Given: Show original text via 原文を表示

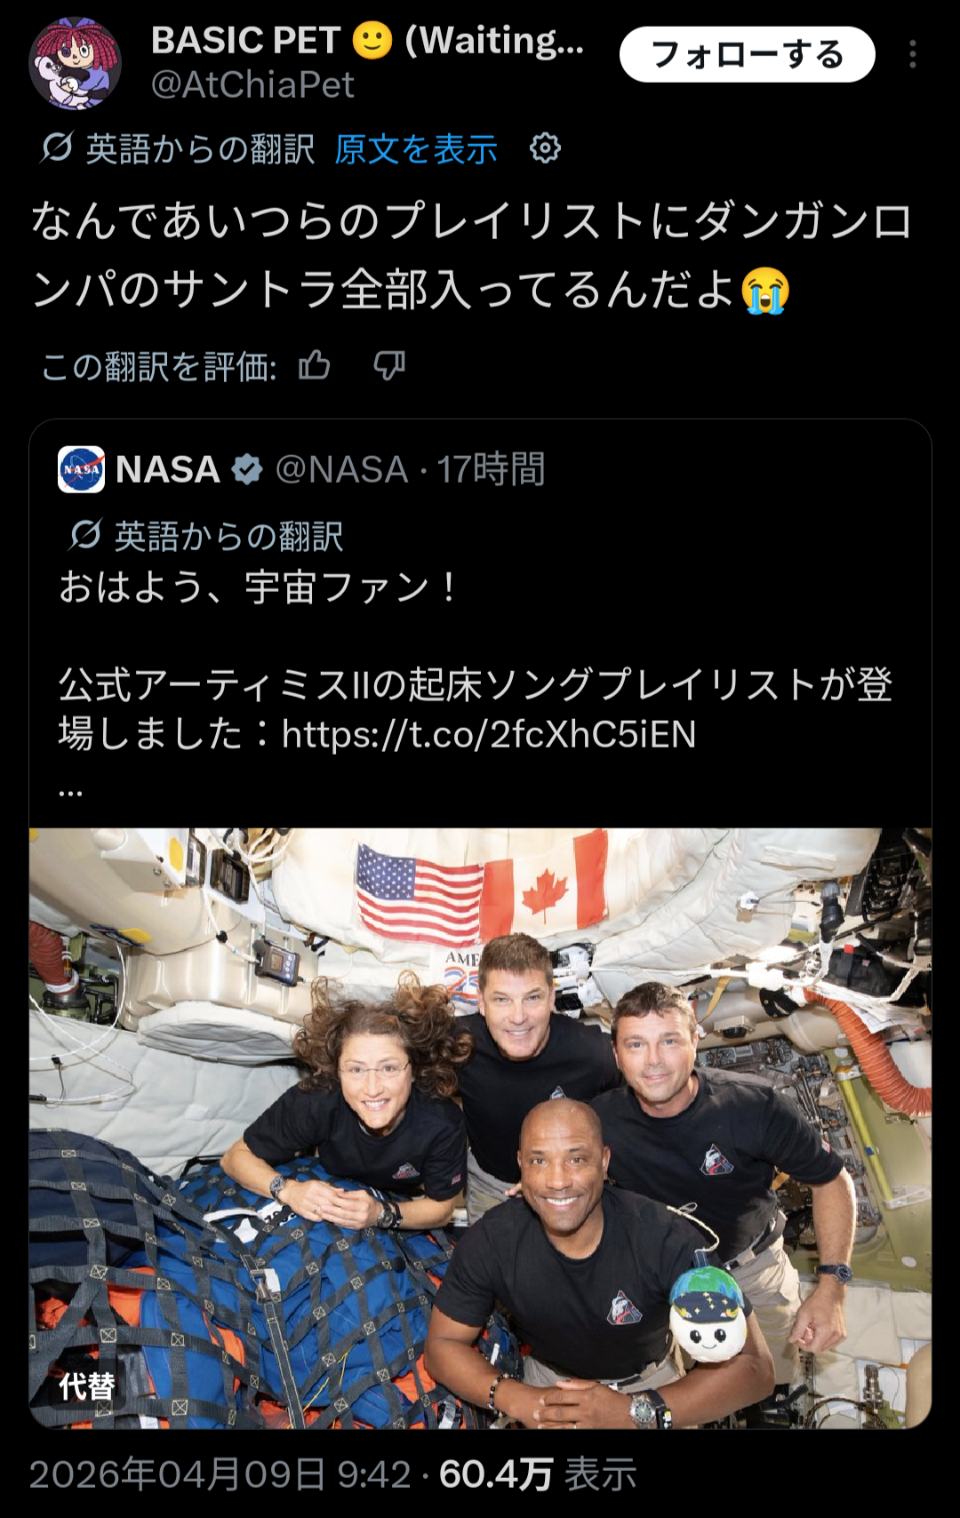Looking at the screenshot, I should [416, 149].
